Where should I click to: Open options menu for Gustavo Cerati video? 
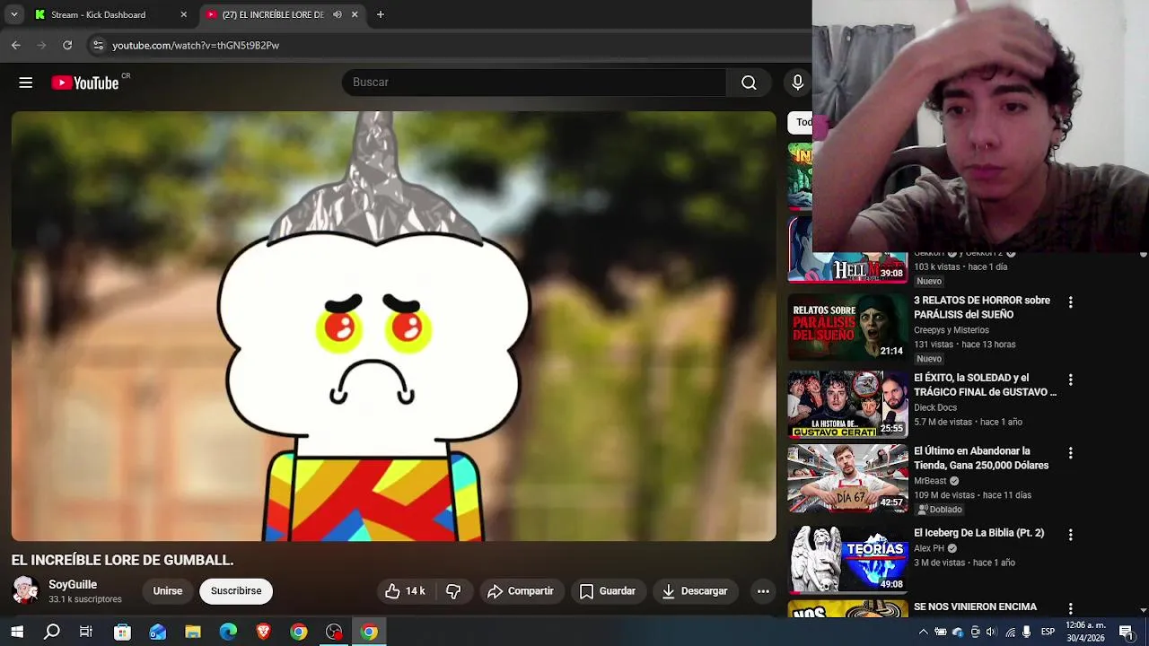[1070, 380]
